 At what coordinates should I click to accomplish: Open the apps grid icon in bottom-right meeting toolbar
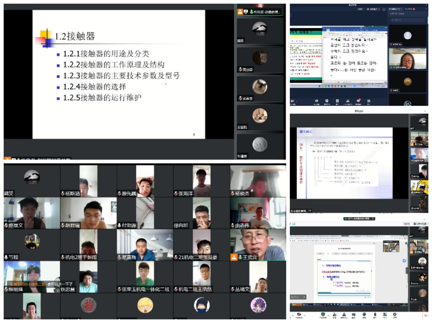click(384, 314)
